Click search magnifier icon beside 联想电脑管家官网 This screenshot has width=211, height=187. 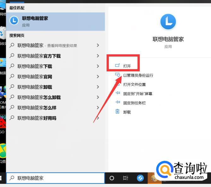tap(12, 76)
